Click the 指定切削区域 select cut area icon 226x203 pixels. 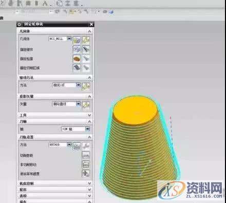click(x=77, y=68)
